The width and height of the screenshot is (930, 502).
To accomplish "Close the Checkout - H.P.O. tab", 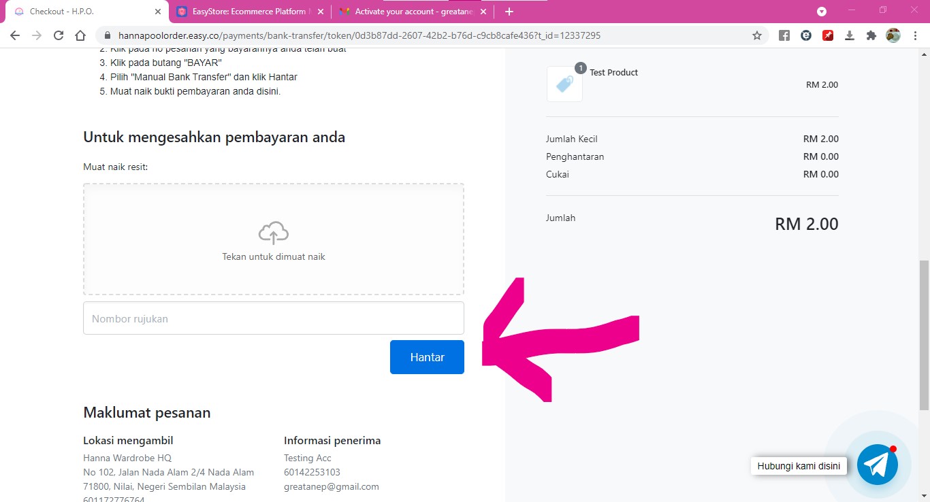I will tap(158, 12).
